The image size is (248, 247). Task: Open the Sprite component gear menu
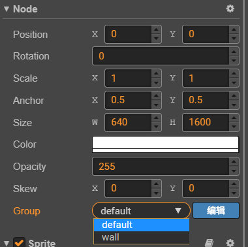coord(230,242)
